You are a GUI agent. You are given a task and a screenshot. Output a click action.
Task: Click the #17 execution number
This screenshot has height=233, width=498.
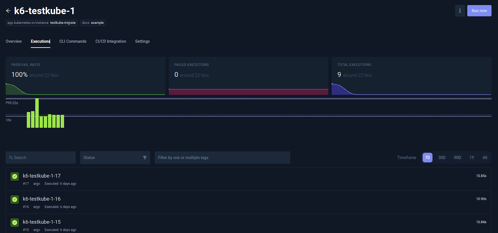[26, 184]
